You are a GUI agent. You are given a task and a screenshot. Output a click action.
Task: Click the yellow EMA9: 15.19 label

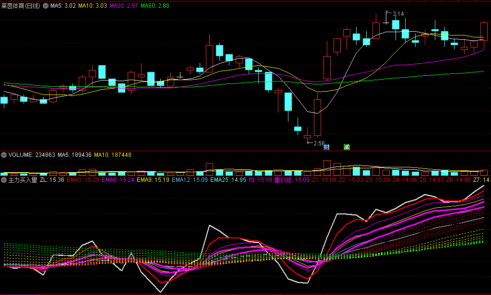point(153,180)
